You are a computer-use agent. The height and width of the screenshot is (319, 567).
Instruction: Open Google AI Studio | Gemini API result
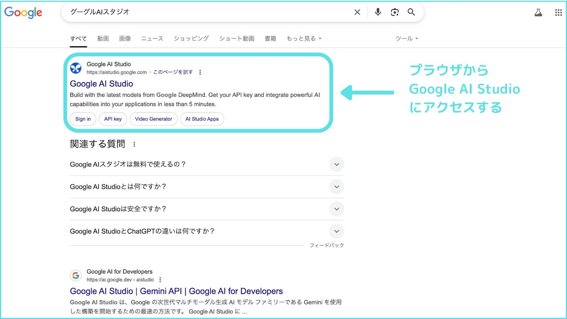click(176, 291)
